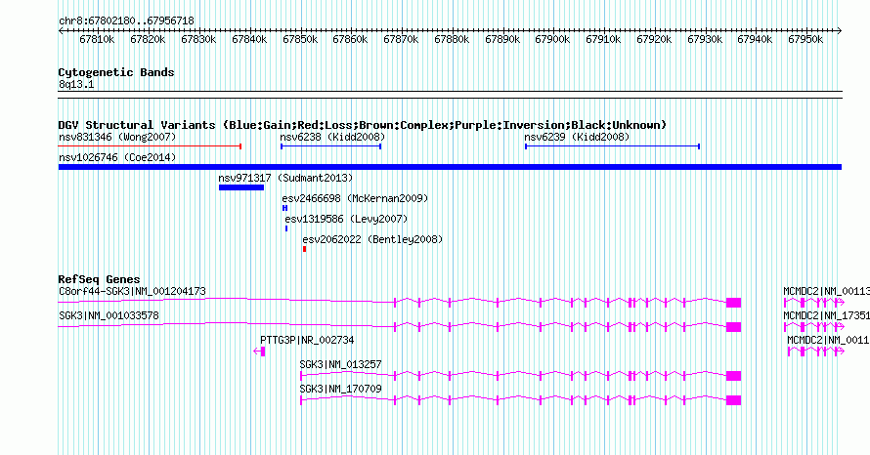Select the 67890k mark on the ruler
The height and width of the screenshot is (455, 870).
click(502, 40)
